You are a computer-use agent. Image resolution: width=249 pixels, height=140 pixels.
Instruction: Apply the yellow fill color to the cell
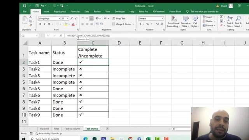[x=66, y=24]
